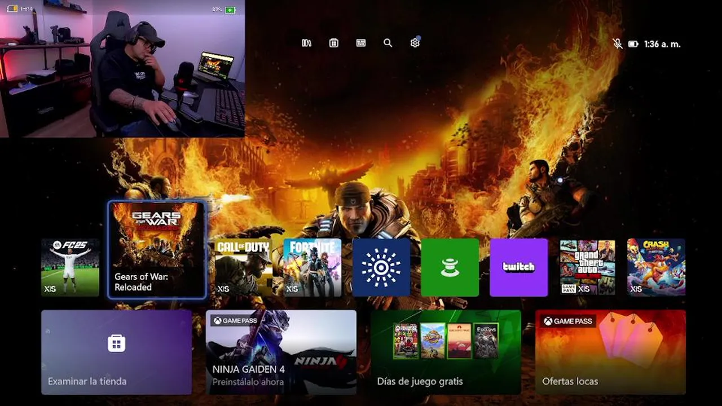Open the Días de juego gratis card
Viewport: 722px width, 406px height.
(x=446, y=352)
